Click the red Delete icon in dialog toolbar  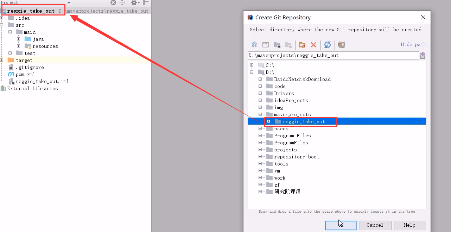[x=313, y=45]
